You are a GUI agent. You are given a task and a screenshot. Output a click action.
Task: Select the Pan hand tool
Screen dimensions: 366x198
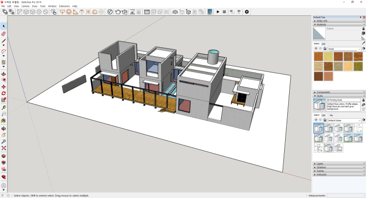pyautogui.click(x=3, y=135)
